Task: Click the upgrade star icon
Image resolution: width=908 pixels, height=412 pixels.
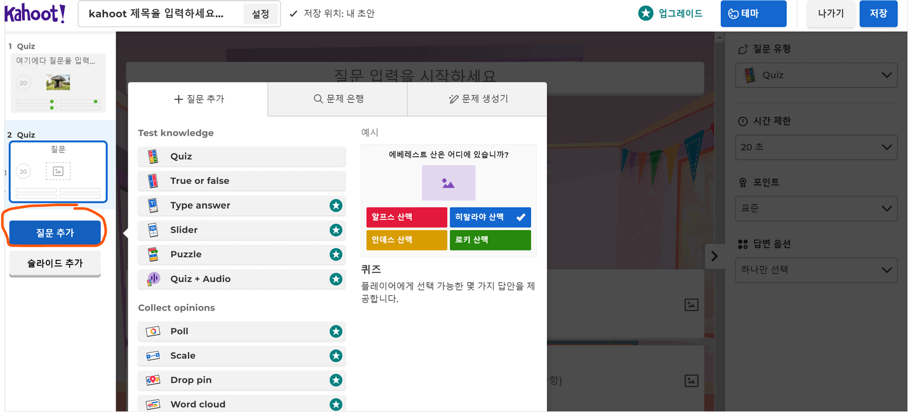Action: [646, 13]
